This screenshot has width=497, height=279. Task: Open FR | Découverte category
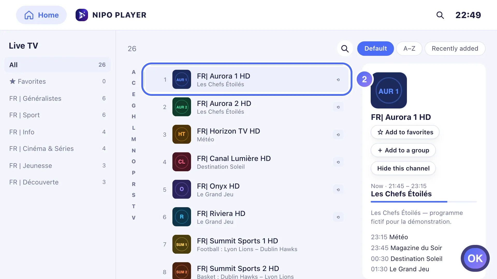57,182
